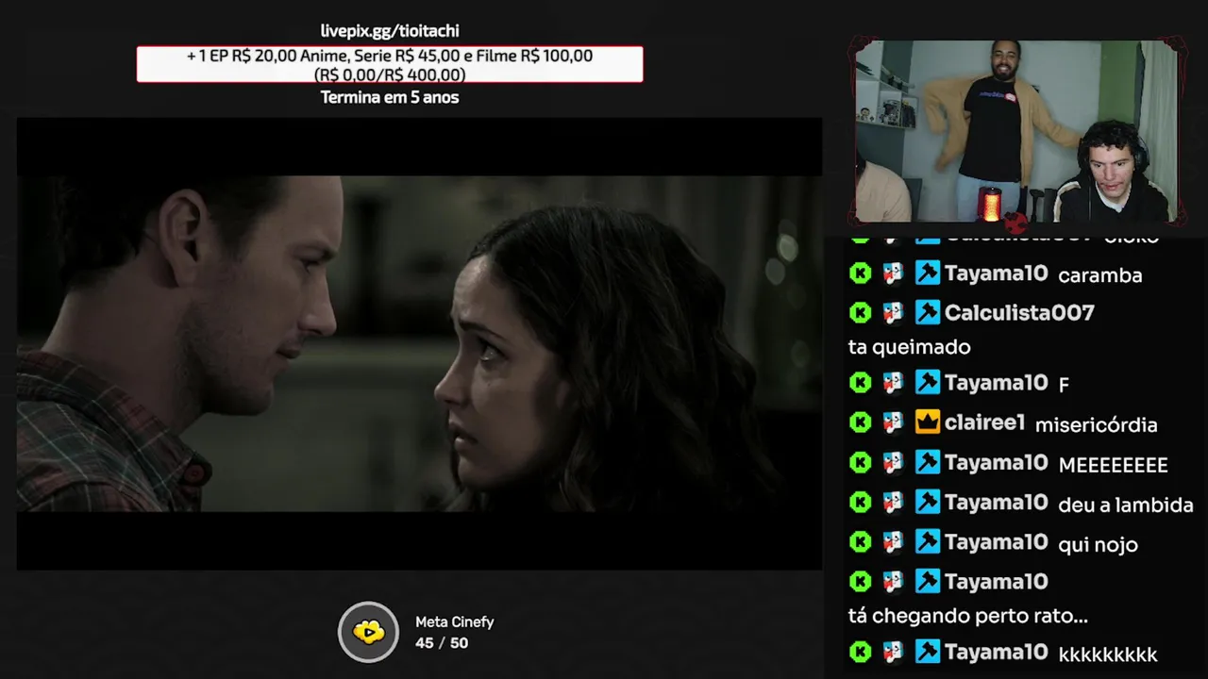1208x679 pixels.
Task: Click username Tayama10 on the "caramba" message
Action: [x=996, y=273]
